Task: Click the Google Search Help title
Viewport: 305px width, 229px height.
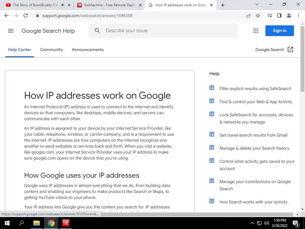Action: pos(48,31)
